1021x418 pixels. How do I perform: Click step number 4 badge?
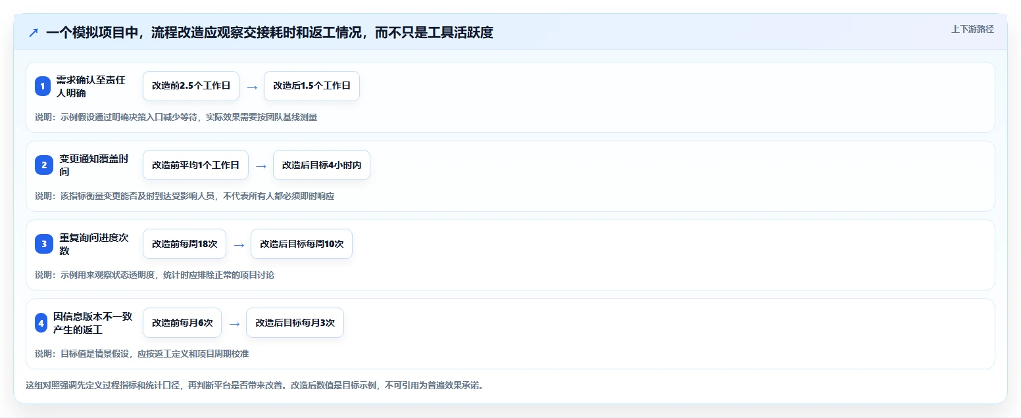click(x=41, y=323)
